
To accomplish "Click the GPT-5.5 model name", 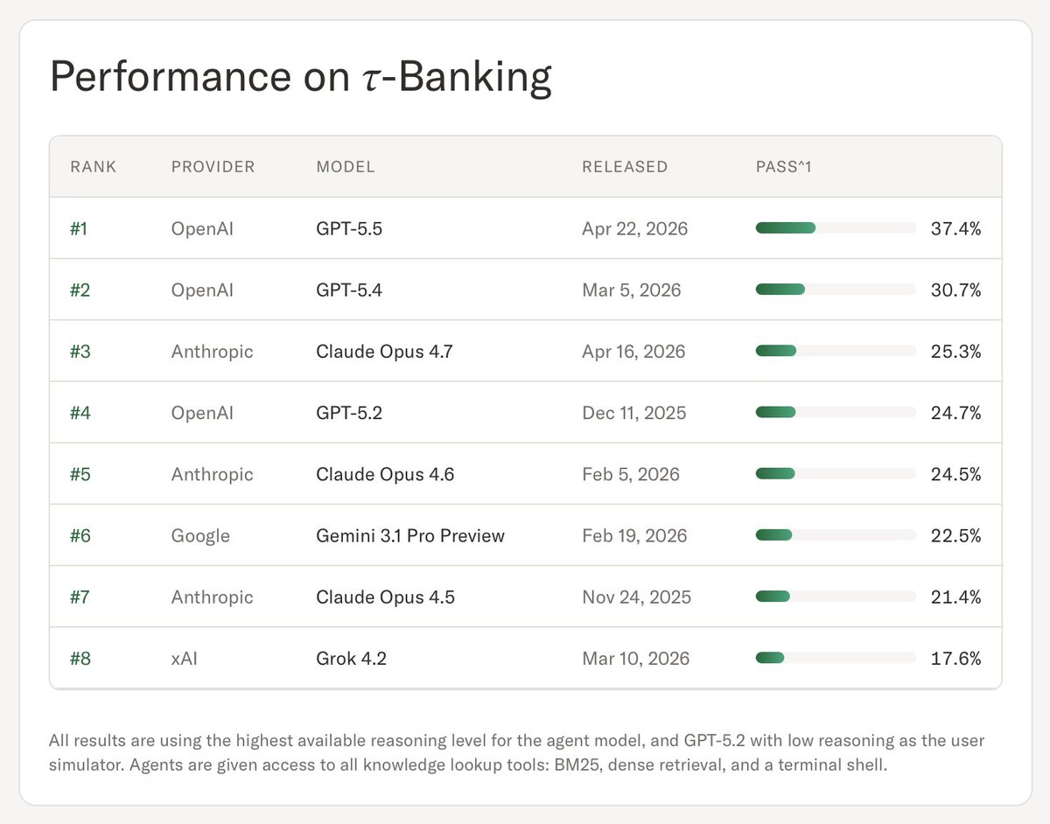I will click(x=349, y=228).
